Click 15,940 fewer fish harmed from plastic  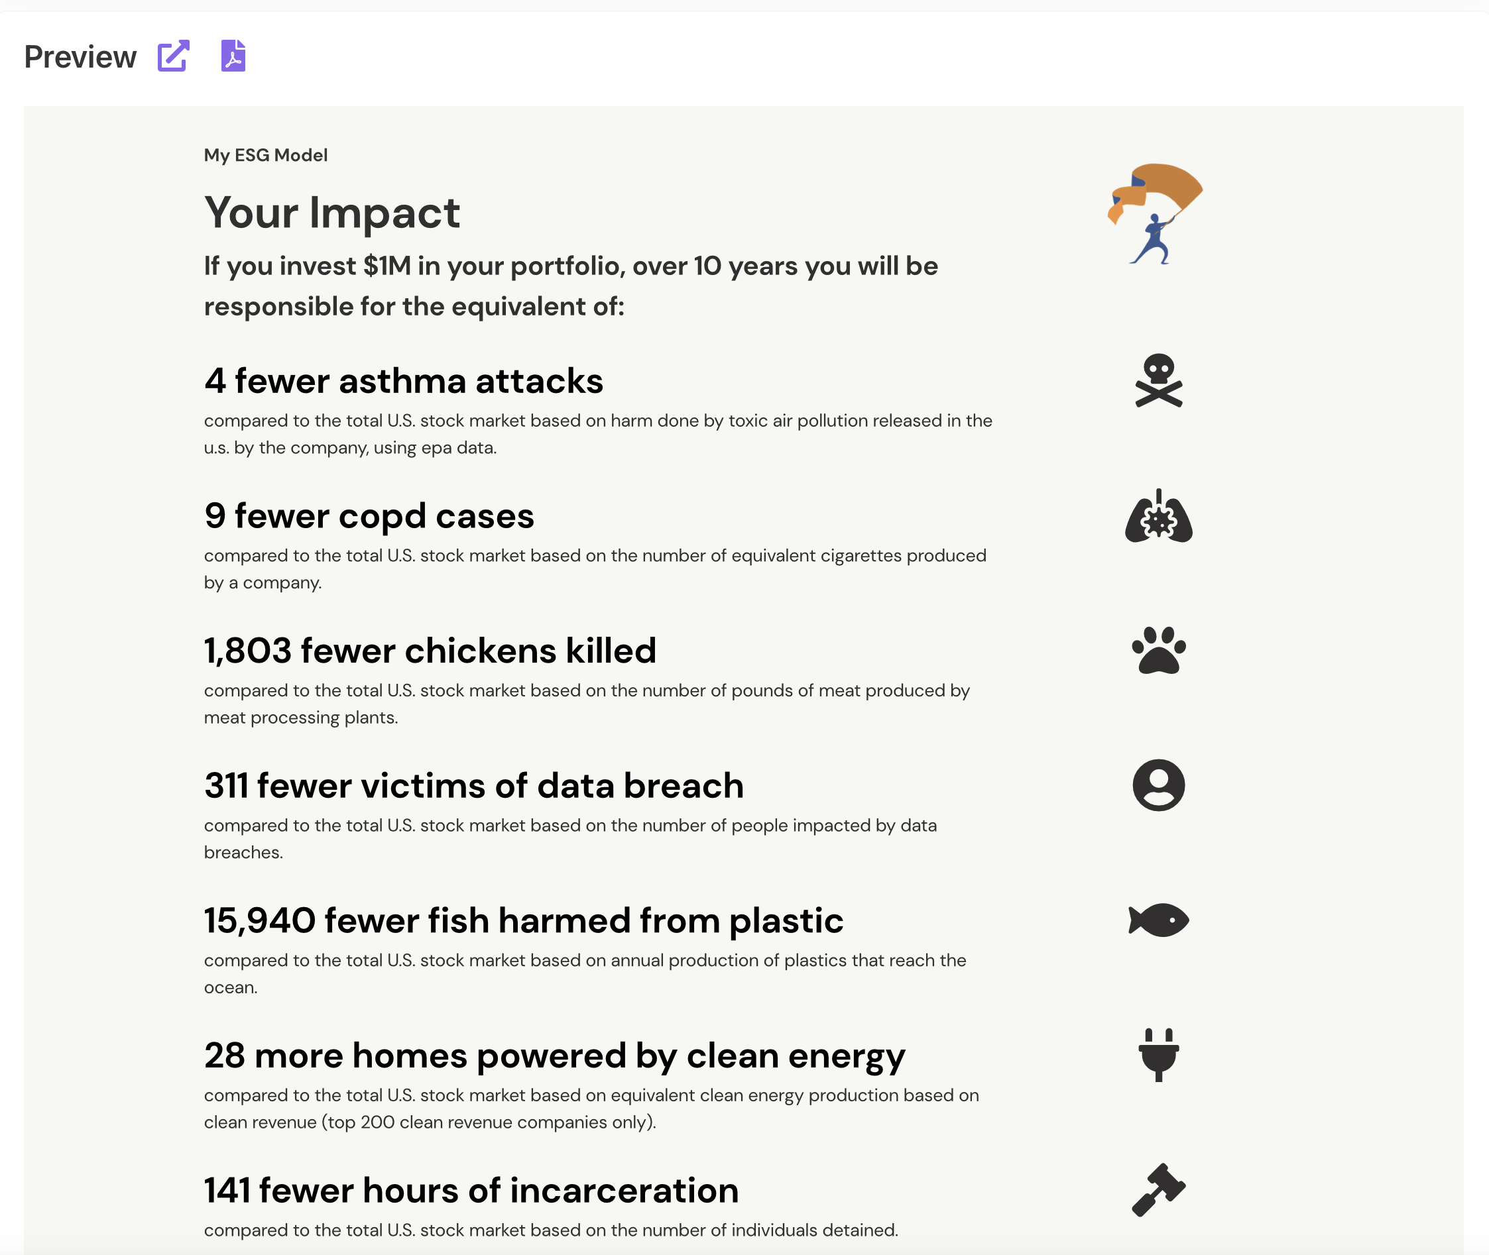pyautogui.click(x=524, y=920)
